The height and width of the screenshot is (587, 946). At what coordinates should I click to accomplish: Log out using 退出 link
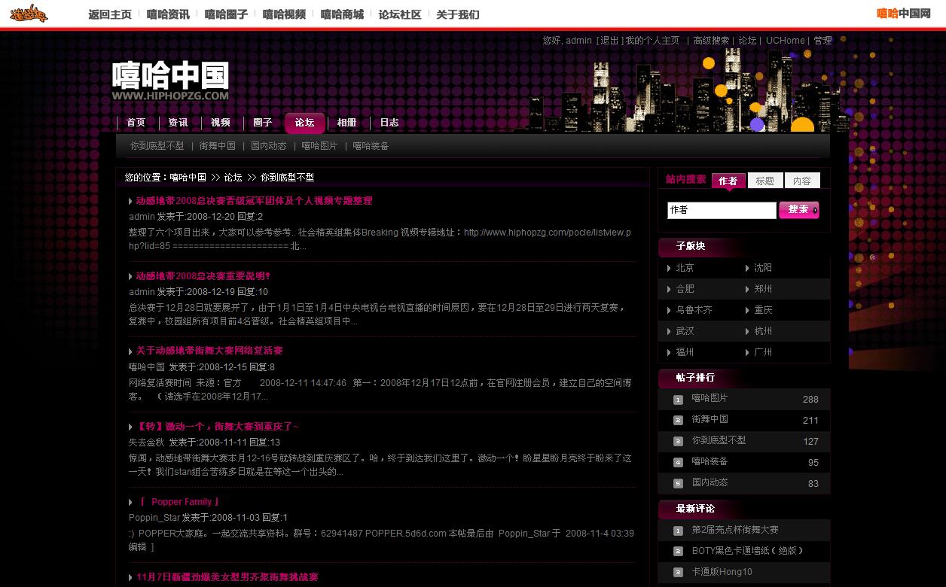click(x=609, y=41)
